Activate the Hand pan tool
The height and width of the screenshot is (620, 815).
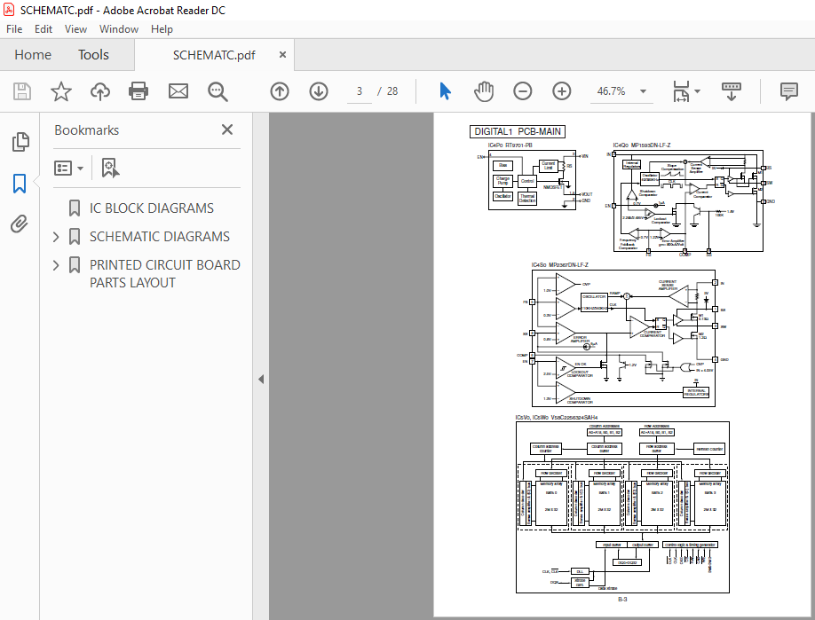(483, 91)
